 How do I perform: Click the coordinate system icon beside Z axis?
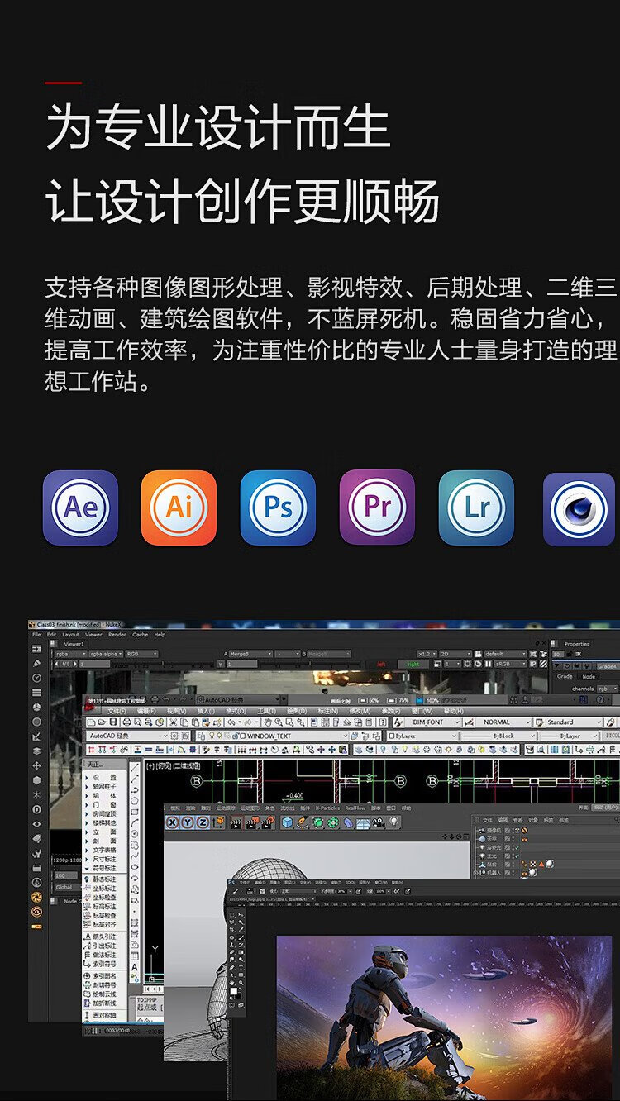[x=218, y=822]
